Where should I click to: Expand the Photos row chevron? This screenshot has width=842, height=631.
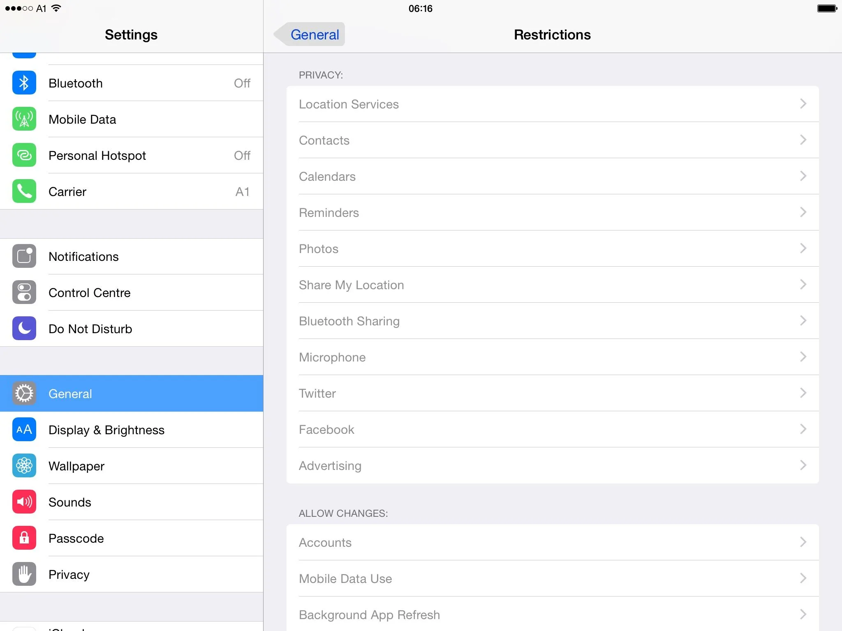coord(803,249)
